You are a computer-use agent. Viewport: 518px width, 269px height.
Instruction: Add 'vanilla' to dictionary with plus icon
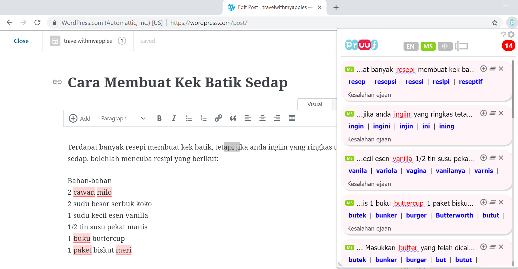(x=484, y=158)
